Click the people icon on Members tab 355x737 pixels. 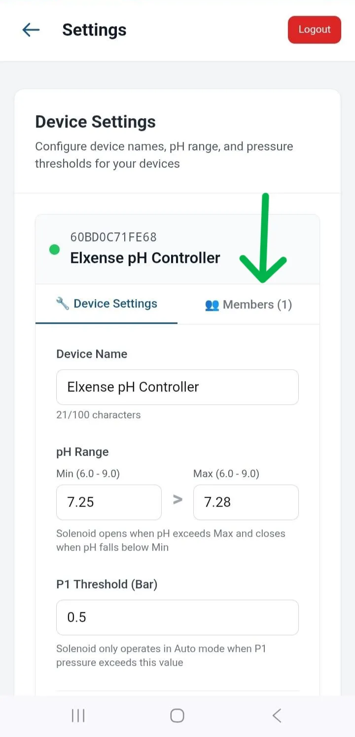point(212,305)
